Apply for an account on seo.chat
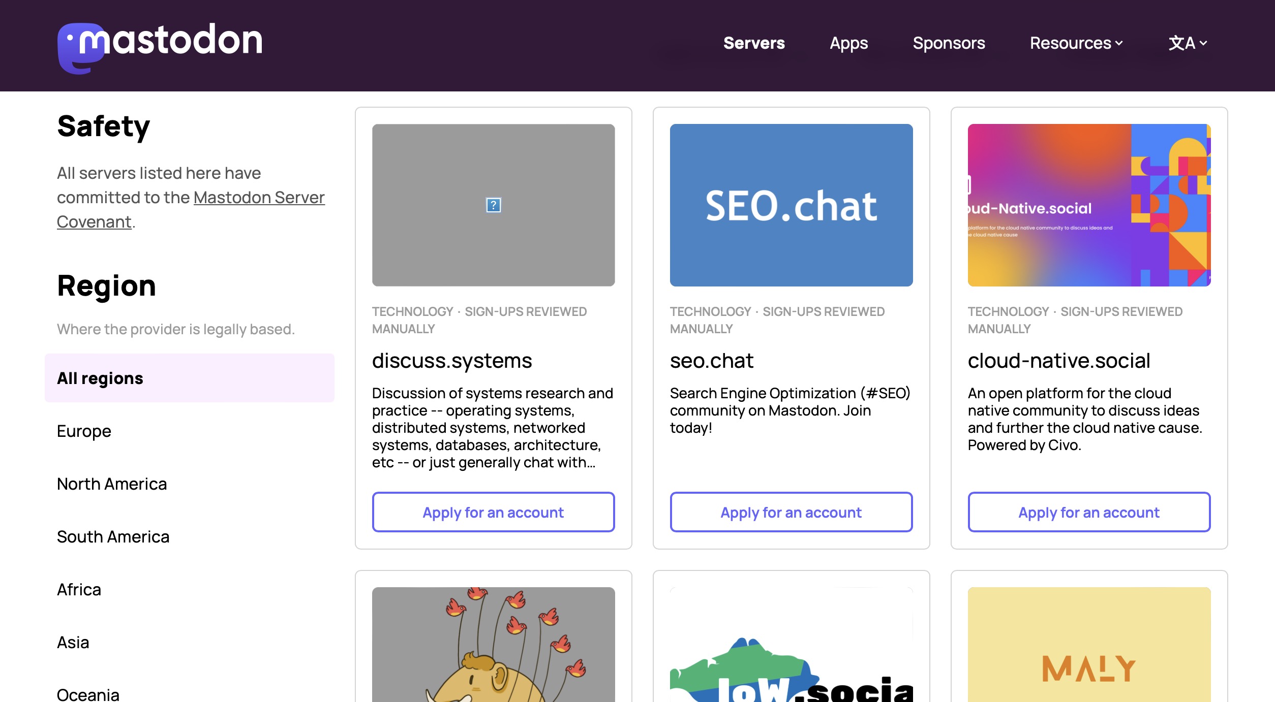 [x=791, y=512]
